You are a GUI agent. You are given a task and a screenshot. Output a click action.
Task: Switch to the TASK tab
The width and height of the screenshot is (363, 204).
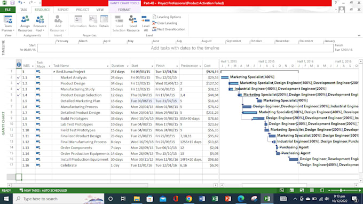tap(23, 10)
